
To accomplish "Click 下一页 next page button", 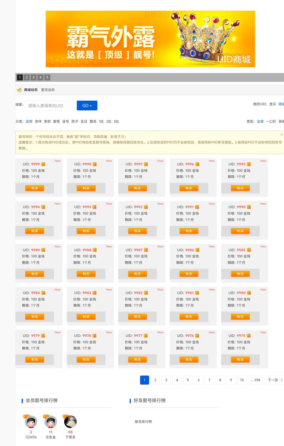I will coord(275,380).
